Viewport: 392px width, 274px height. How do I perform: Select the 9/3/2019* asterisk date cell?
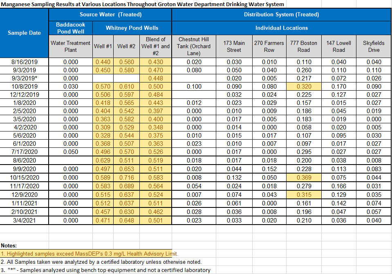point(24,78)
